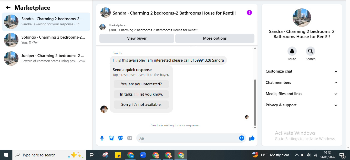Attach a photo using the image icon
350x160 pixels.
pyautogui.click(x=111, y=138)
